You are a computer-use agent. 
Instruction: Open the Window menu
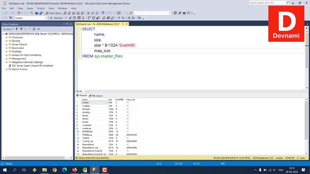tap(62, 8)
